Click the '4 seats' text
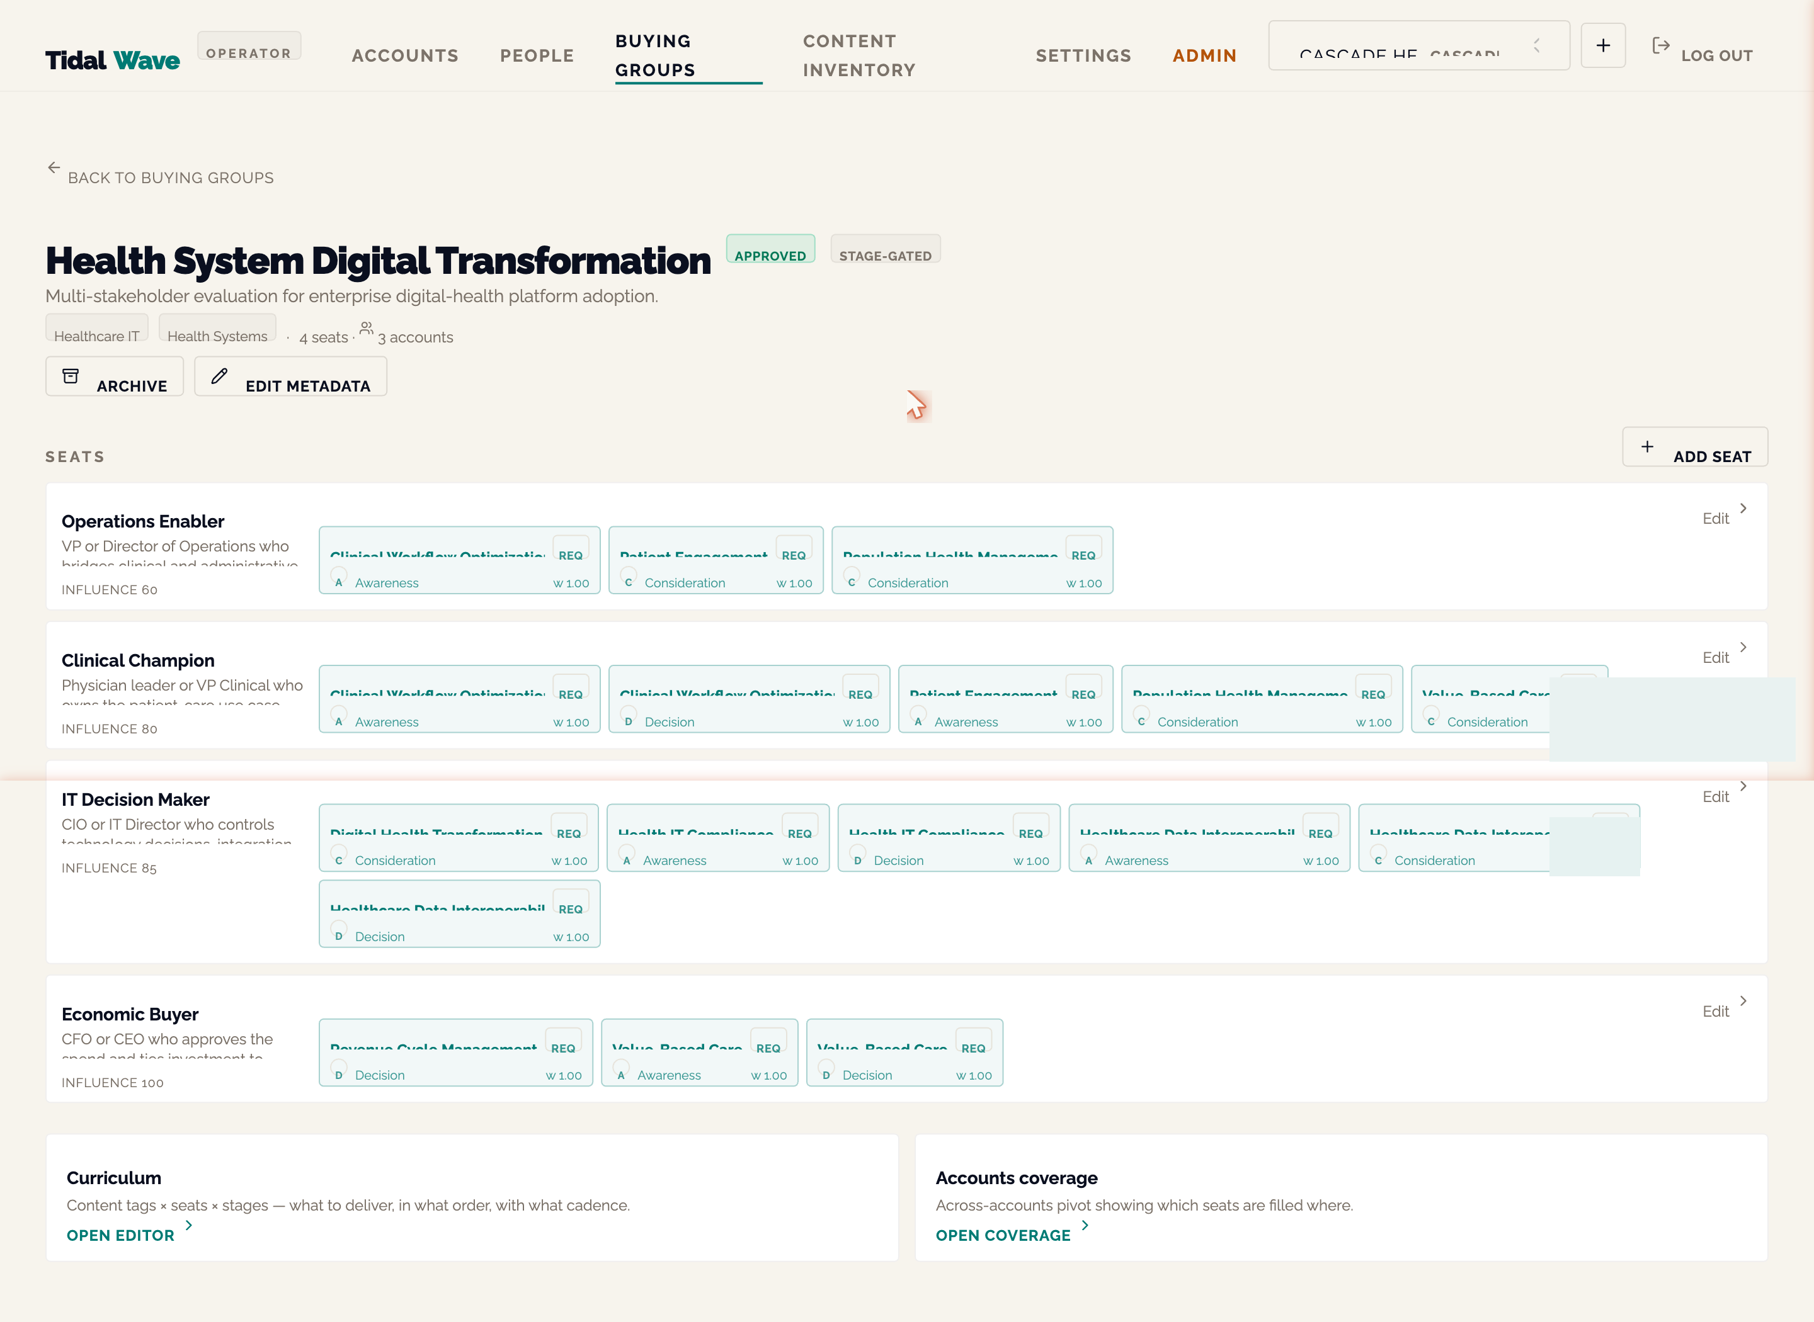Screen dimensions: 1814x1322 (x=323, y=337)
